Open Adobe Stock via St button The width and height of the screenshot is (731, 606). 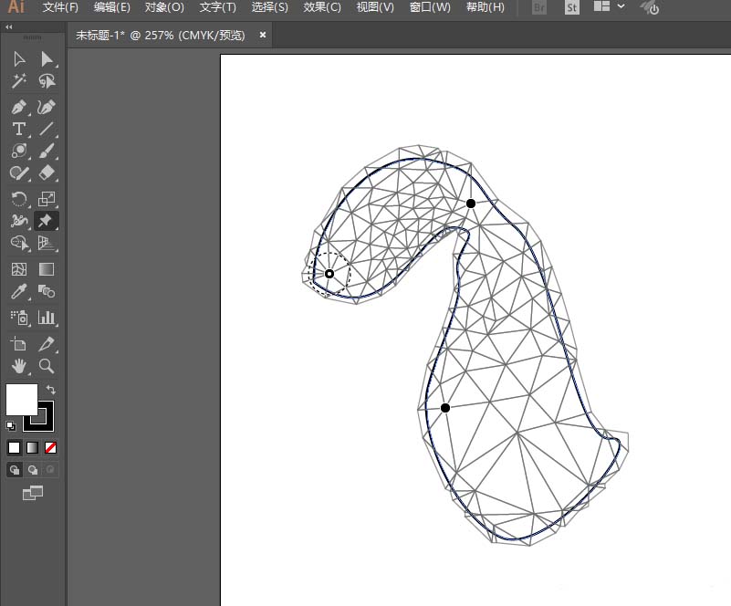(571, 7)
